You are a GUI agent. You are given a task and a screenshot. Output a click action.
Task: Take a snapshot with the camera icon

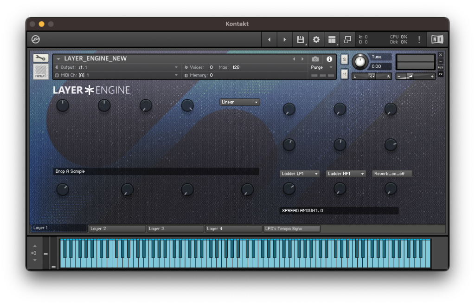pyautogui.click(x=315, y=59)
